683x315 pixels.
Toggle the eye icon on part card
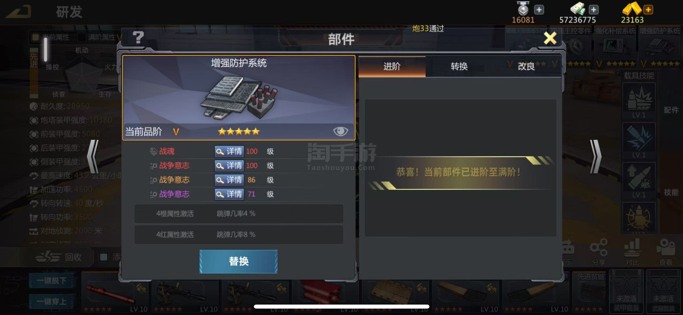pos(340,131)
